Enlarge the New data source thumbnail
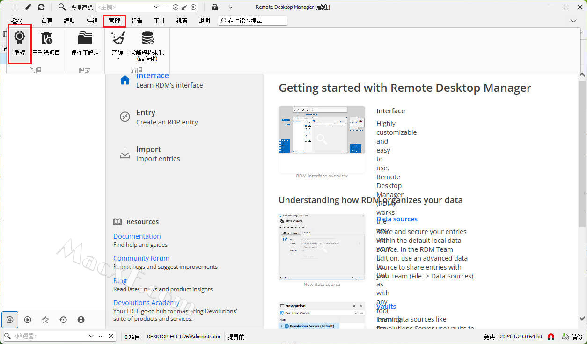This screenshot has width=587, height=344. point(322,247)
